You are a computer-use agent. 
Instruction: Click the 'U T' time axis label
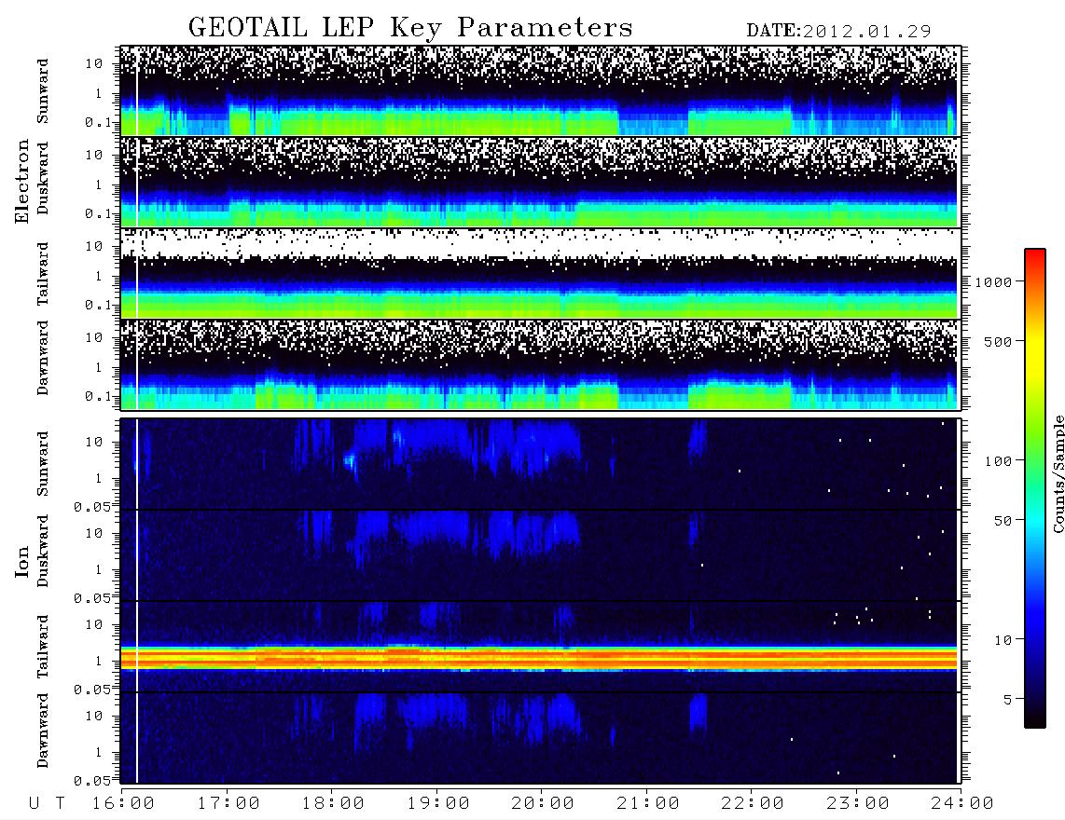(x=47, y=803)
